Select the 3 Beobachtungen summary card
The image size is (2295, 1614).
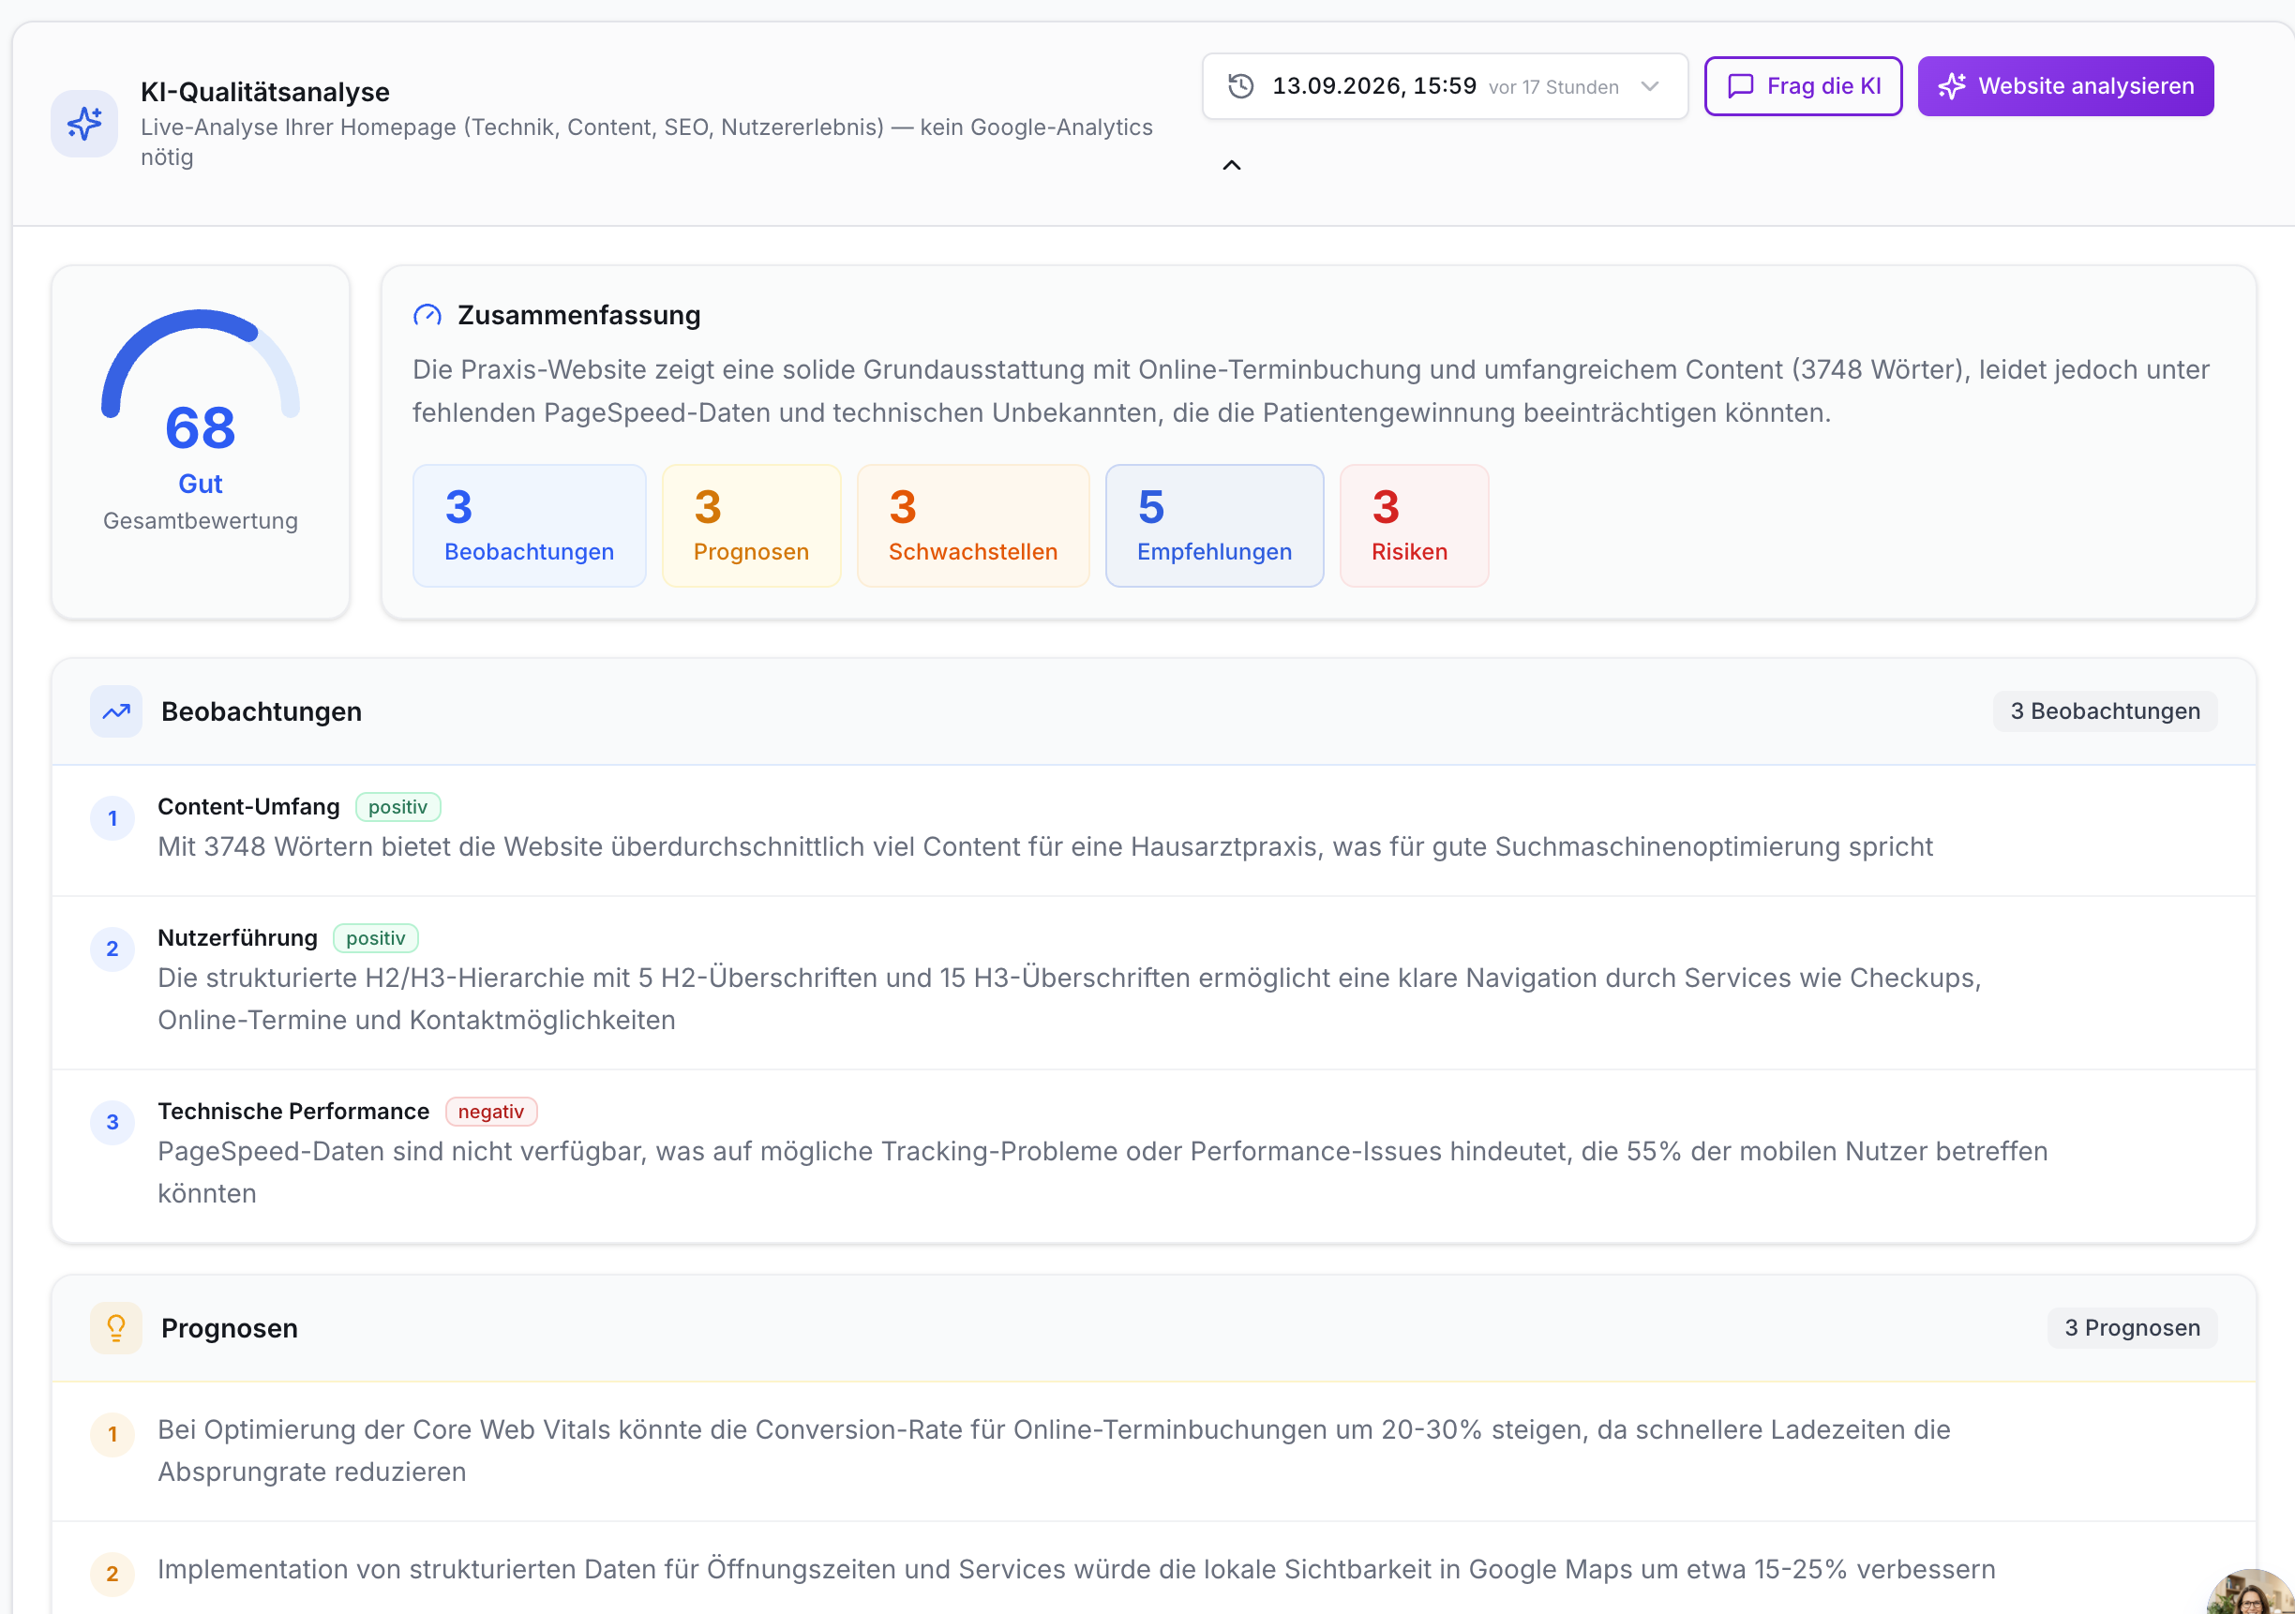click(x=529, y=526)
